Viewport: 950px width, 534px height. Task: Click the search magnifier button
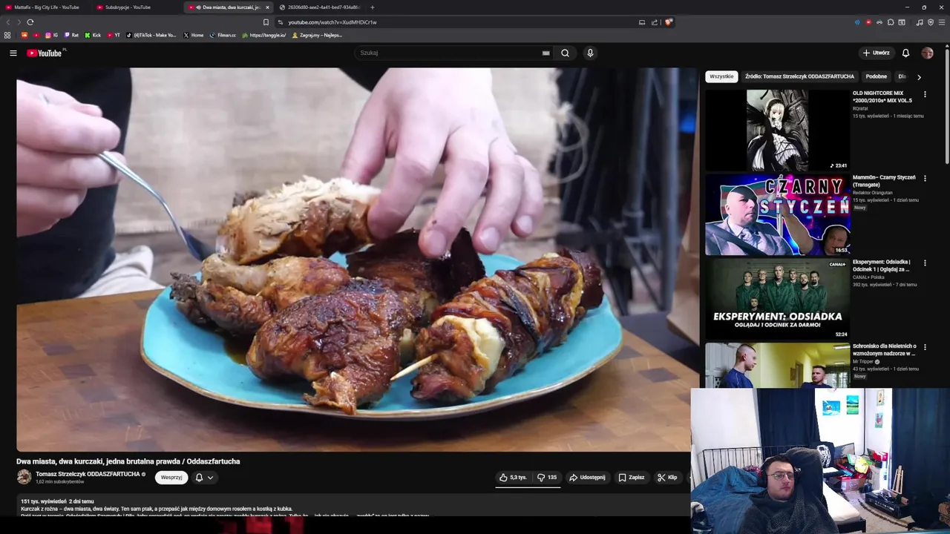click(565, 53)
